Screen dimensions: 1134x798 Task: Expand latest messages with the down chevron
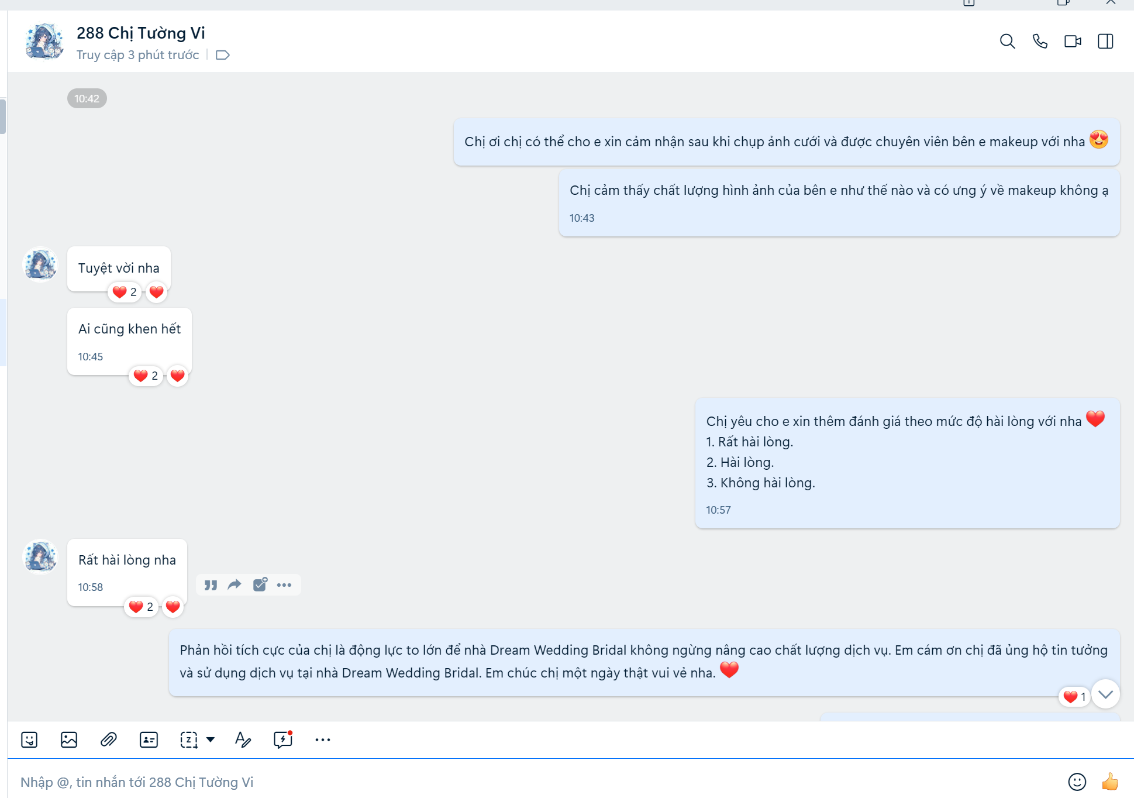tap(1105, 694)
